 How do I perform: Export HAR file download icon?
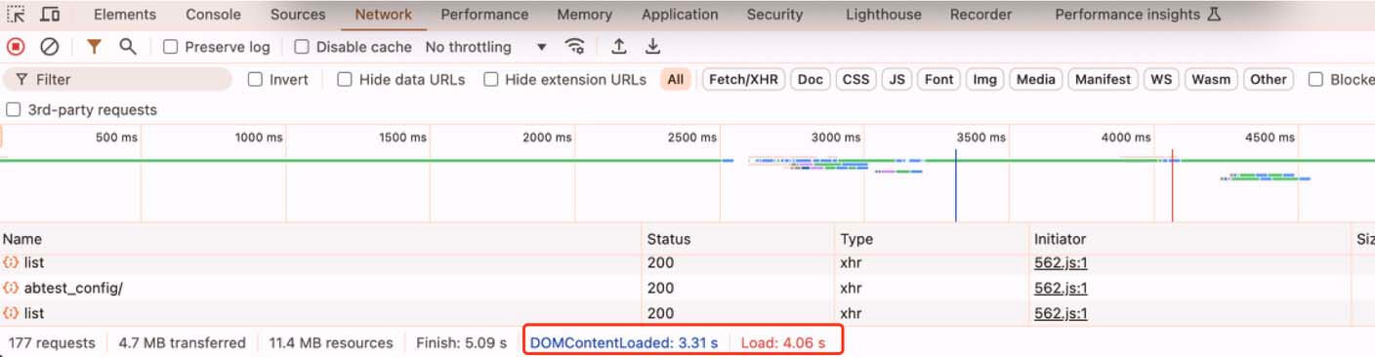652,47
